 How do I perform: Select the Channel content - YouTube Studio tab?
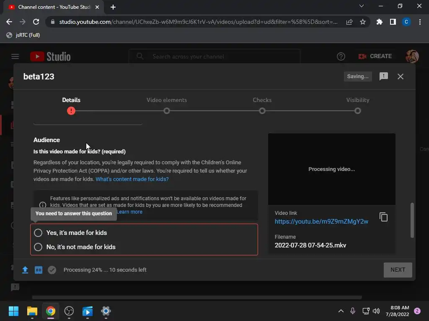tap(54, 7)
